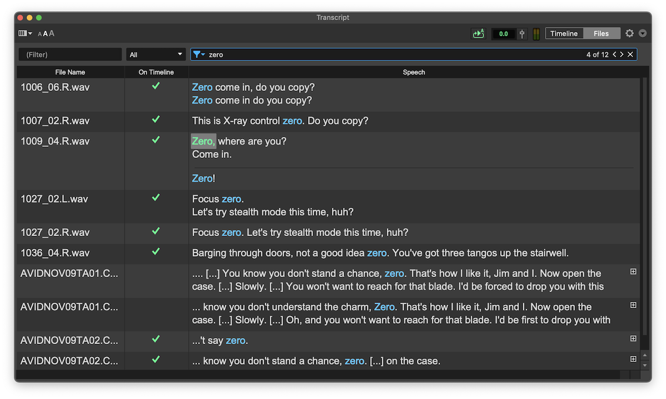Open the search filter funnel dropdown
Image resolution: width=666 pixels, height=399 pixels.
199,54
